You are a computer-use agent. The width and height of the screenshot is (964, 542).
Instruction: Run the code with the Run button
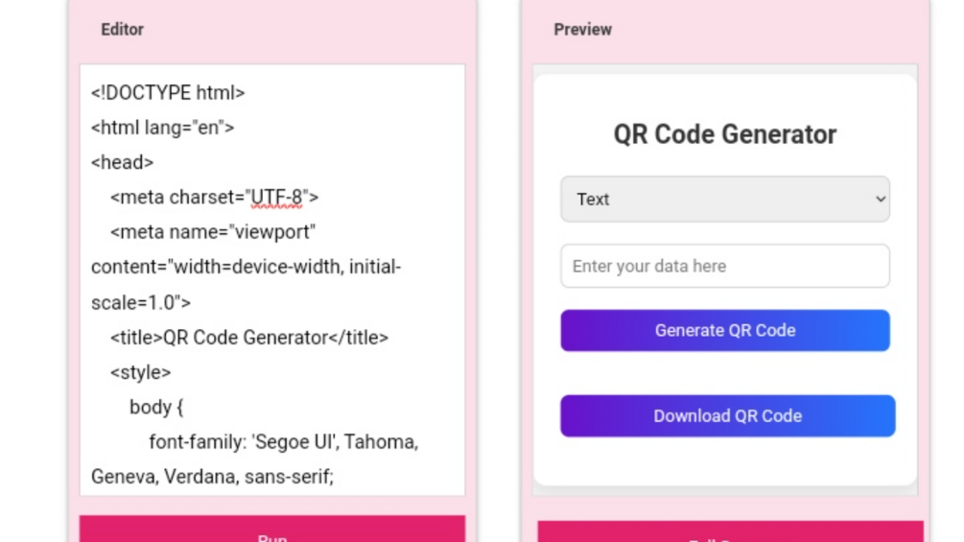point(272,530)
